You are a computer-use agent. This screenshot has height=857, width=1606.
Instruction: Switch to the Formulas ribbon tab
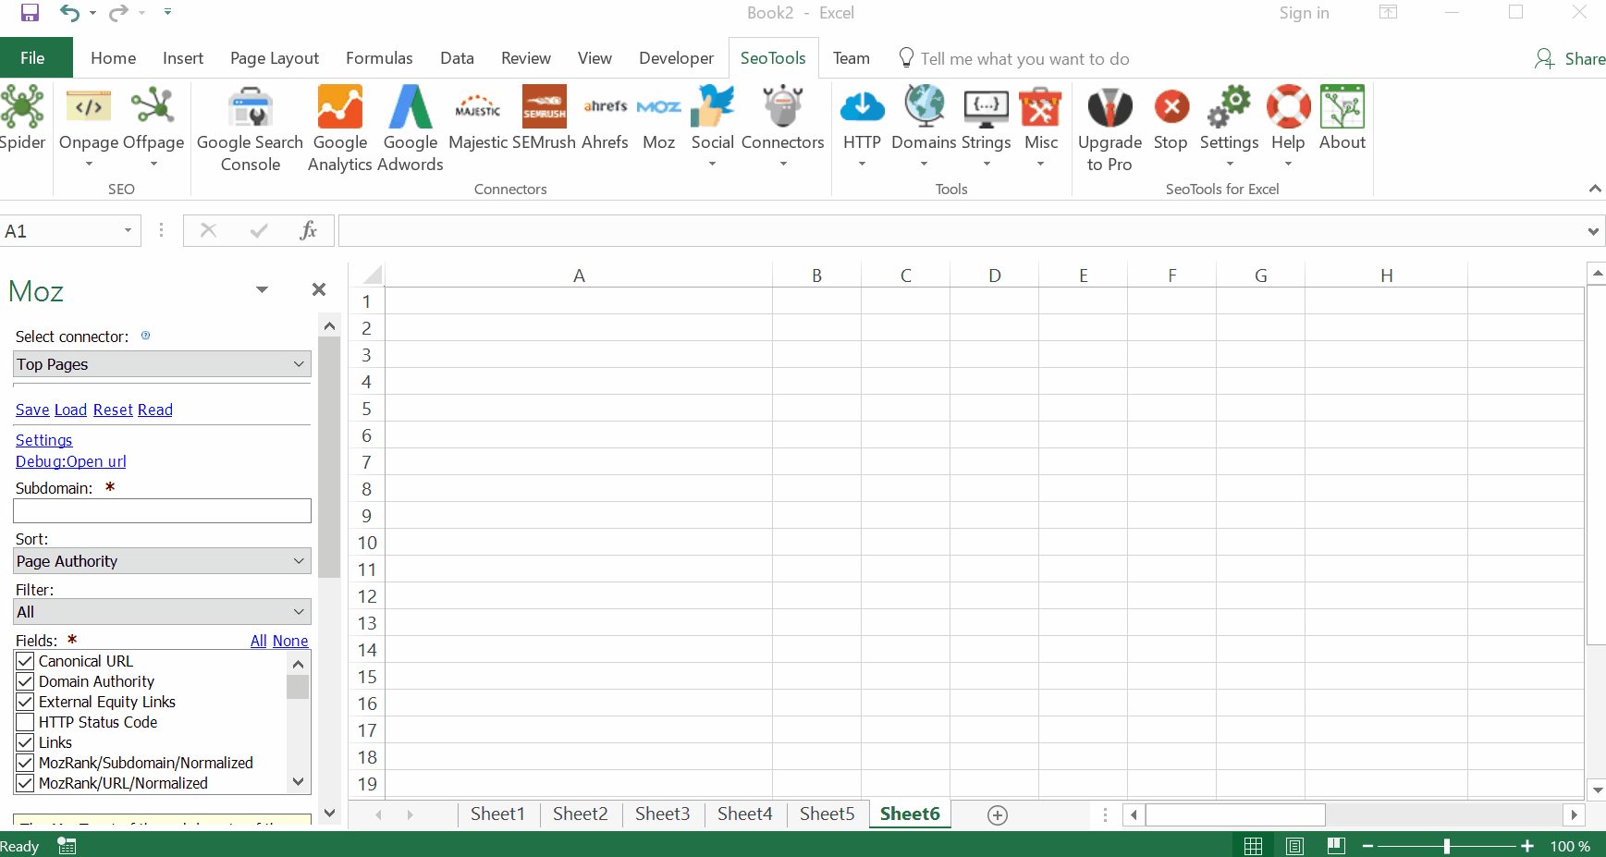[379, 57]
